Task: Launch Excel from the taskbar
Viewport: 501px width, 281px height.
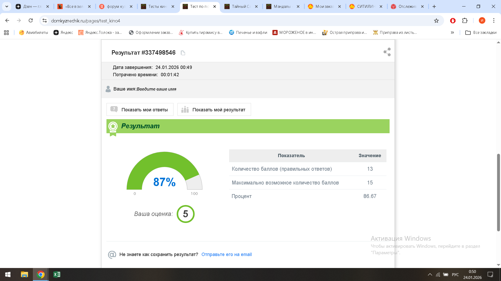Action: coord(56,274)
